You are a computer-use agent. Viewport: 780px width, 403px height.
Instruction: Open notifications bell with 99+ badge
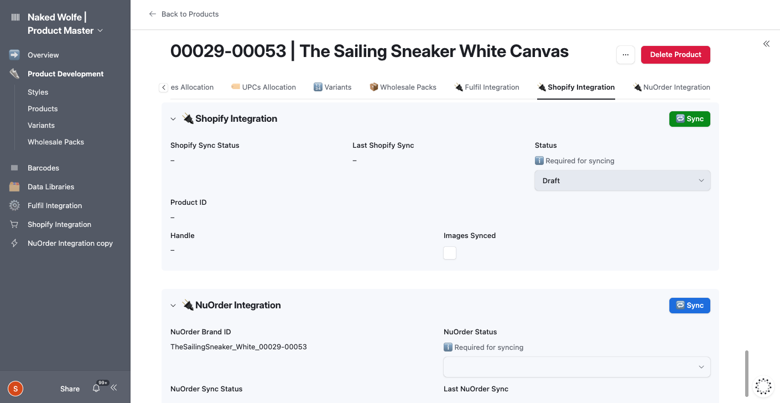[x=96, y=389]
